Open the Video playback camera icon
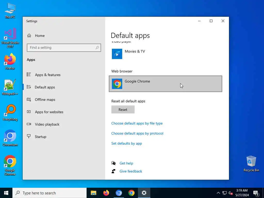264x198 pixels. coord(29,124)
